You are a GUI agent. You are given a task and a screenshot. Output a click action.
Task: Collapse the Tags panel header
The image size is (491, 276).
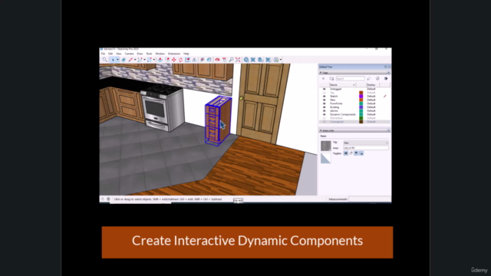tap(354, 73)
